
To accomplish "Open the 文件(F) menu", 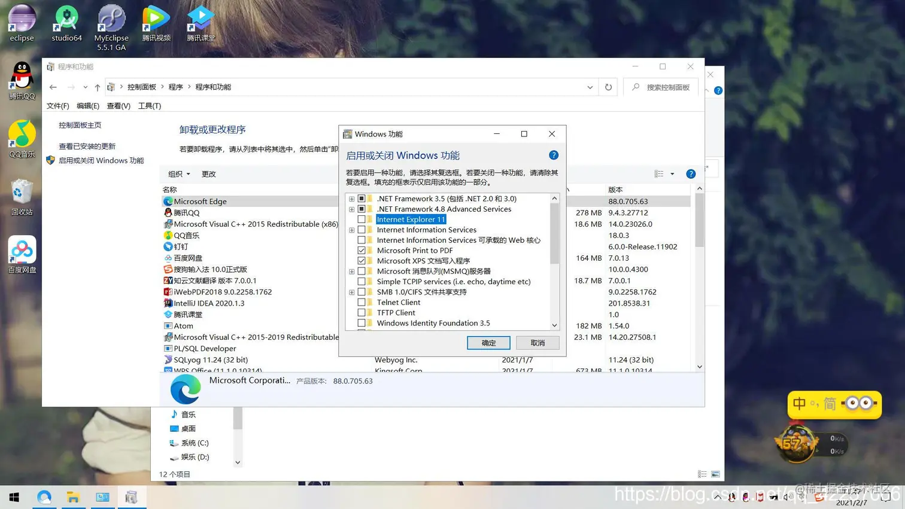I will coord(58,106).
